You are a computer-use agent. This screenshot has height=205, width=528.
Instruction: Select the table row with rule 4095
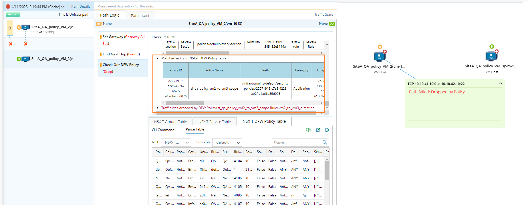(x=238, y=195)
